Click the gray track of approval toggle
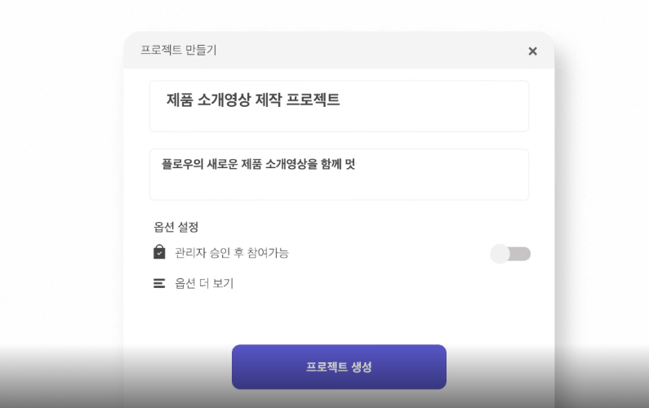Image resolution: width=649 pixels, height=408 pixels. coord(522,254)
